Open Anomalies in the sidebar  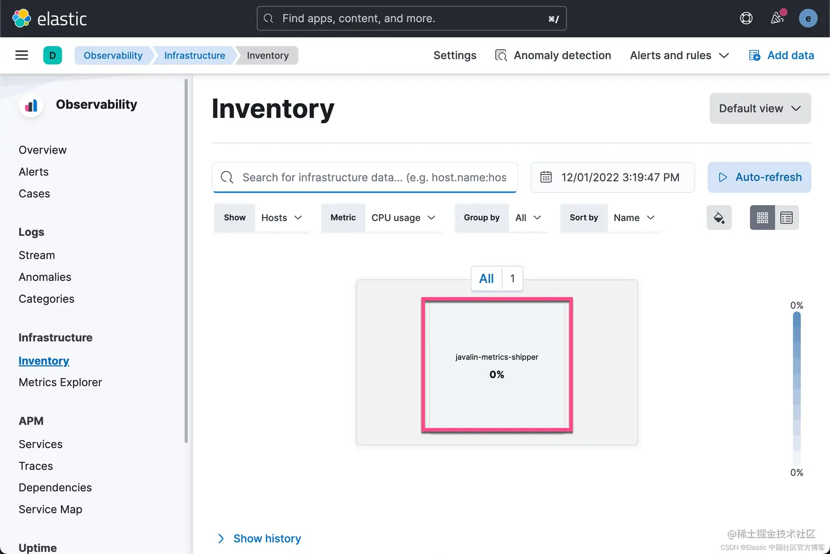45,277
